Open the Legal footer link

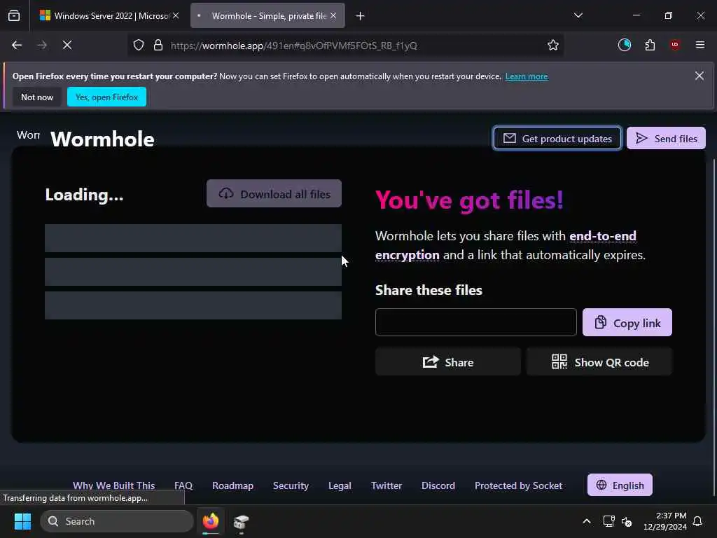pyautogui.click(x=340, y=485)
